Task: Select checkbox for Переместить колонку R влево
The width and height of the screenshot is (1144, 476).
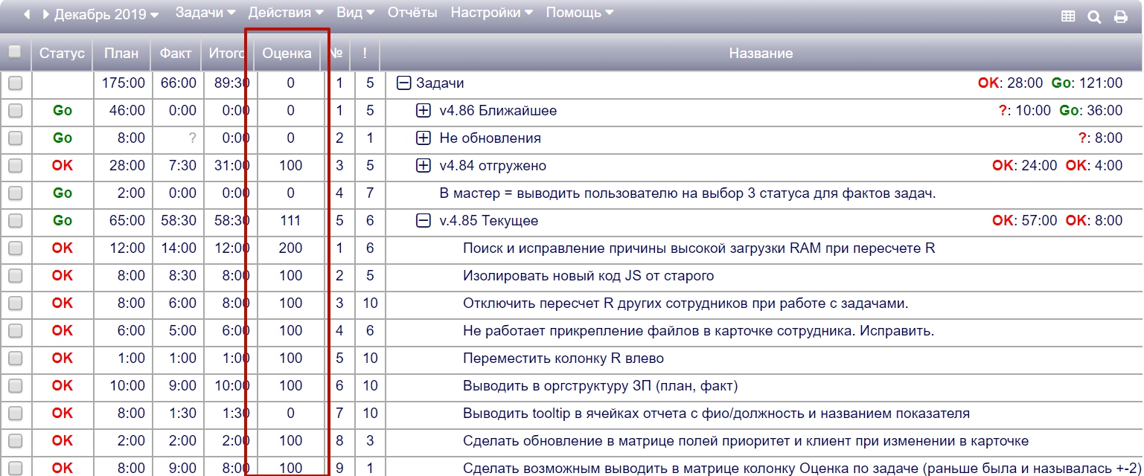Action: pos(15,358)
